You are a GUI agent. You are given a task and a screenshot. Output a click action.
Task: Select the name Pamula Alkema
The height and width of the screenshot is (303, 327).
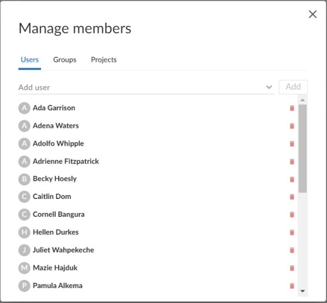point(58,286)
